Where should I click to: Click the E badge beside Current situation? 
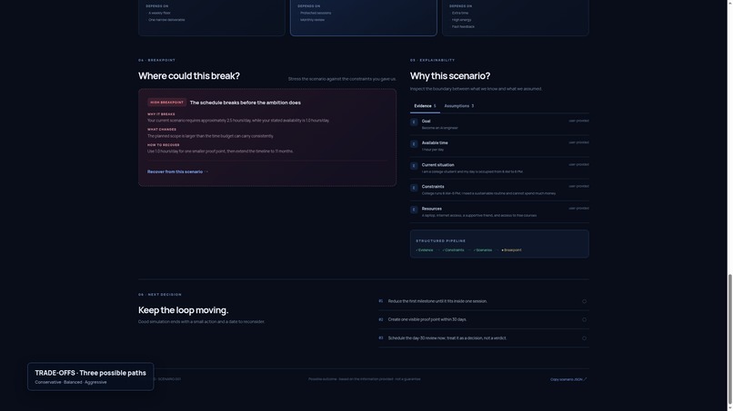414,166
